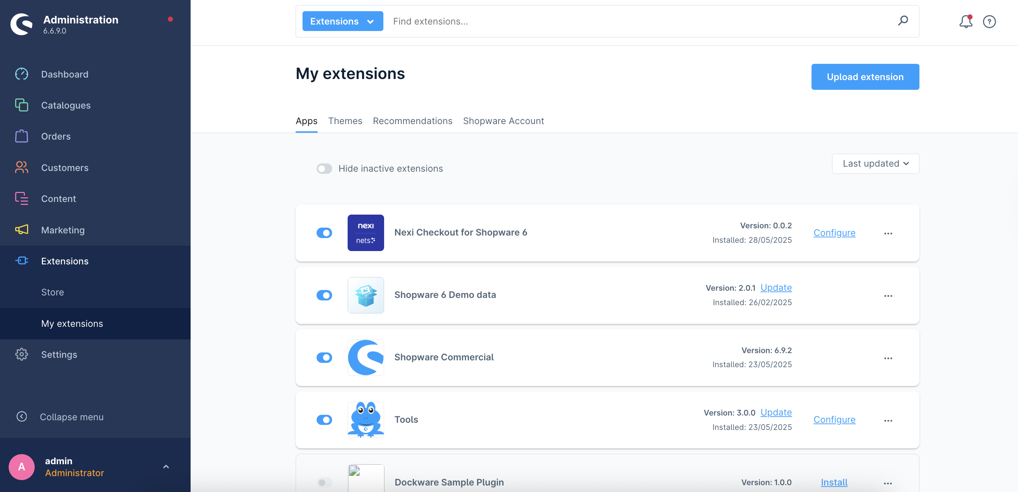
Task: Expand the Extensions search scope dropdown
Action: [342, 21]
